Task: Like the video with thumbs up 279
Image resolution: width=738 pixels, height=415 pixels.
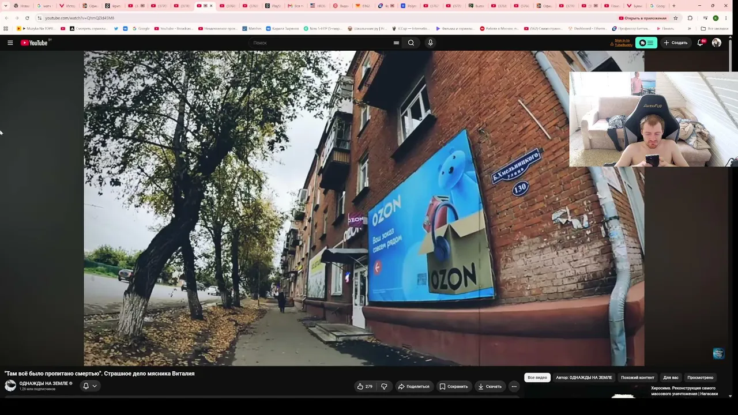Action: tap(365, 386)
